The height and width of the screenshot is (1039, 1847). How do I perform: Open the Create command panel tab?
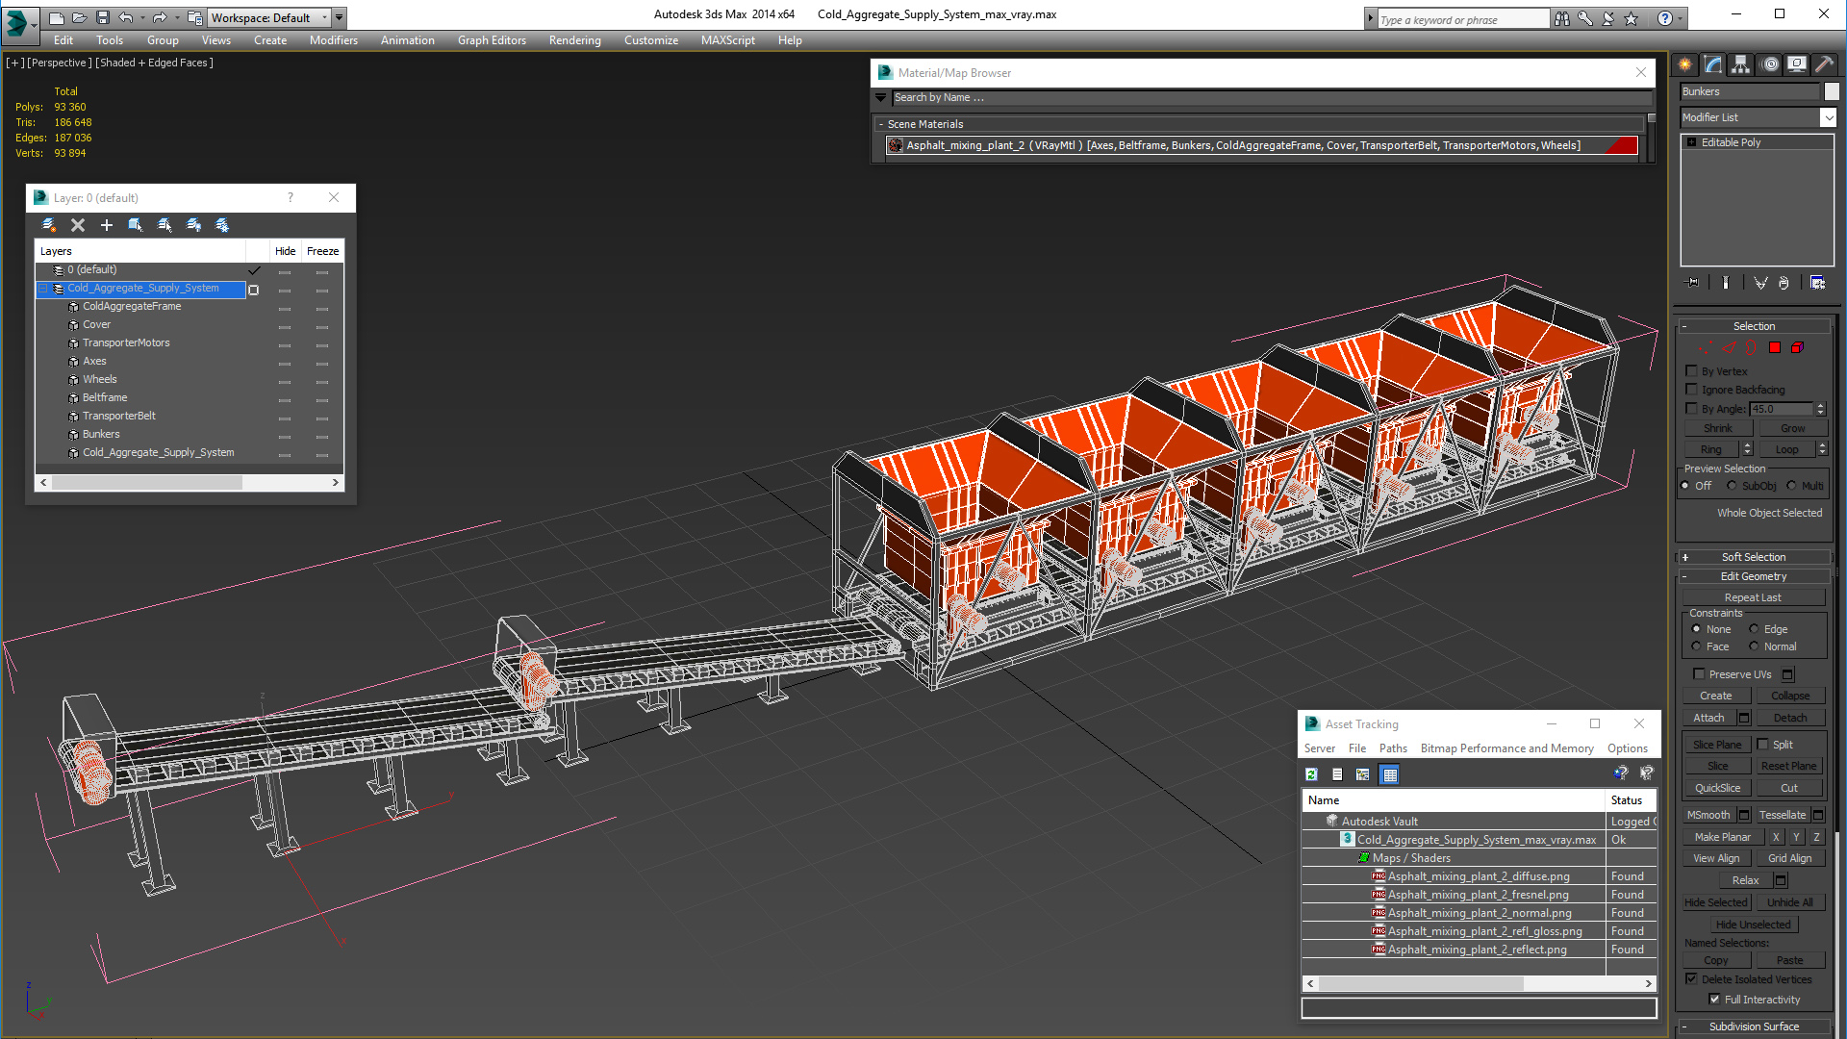click(x=1685, y=64)
